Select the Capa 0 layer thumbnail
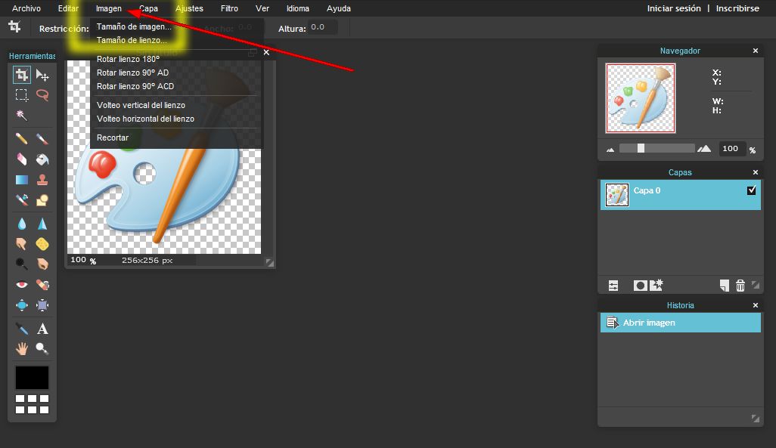 tap(616, 195)
